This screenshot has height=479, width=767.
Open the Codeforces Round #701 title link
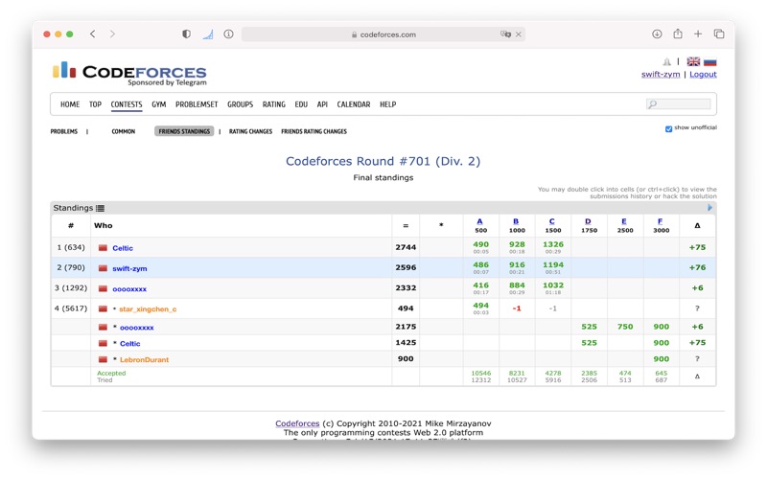383,161
